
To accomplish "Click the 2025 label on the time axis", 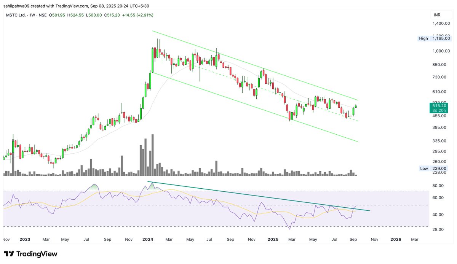I will point(273,239).
